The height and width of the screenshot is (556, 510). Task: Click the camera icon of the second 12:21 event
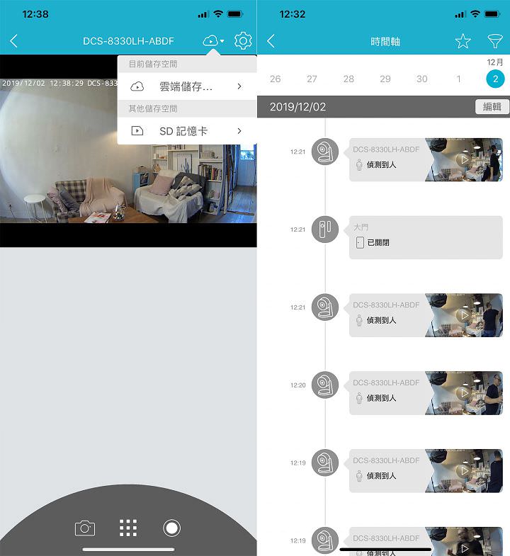coord(325,307)
